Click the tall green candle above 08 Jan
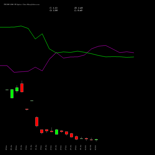Screen dimensions: 155x155 12,94
